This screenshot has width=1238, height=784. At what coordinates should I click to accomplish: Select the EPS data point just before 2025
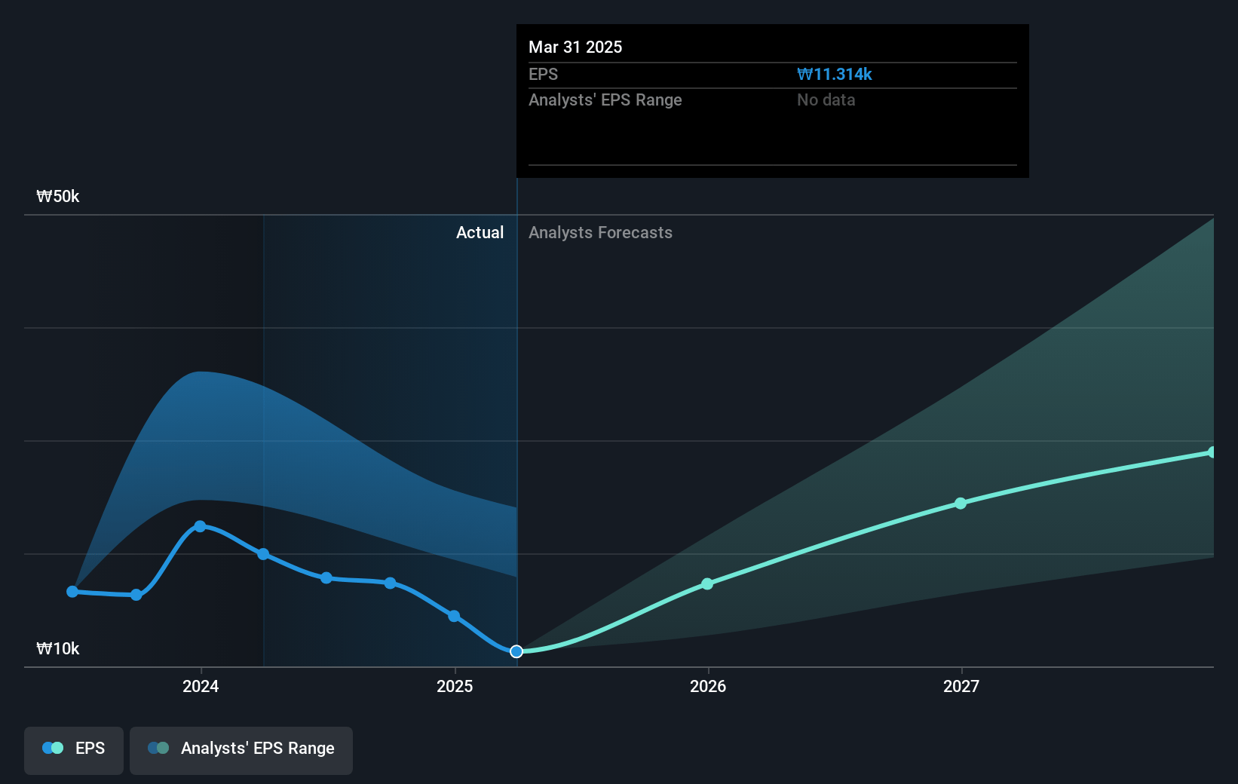pyautogui.click(x=454, y=616)
